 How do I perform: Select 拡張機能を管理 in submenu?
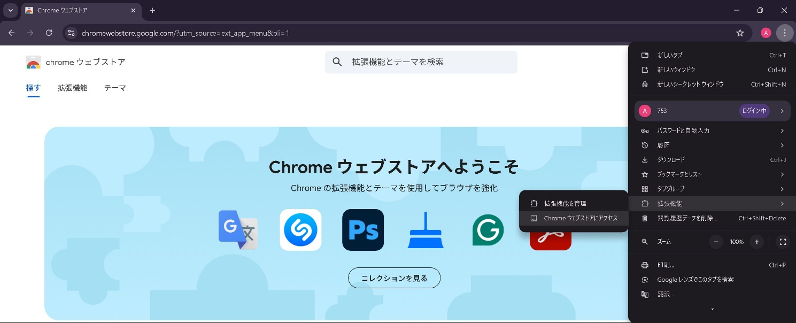click(565, 204)
